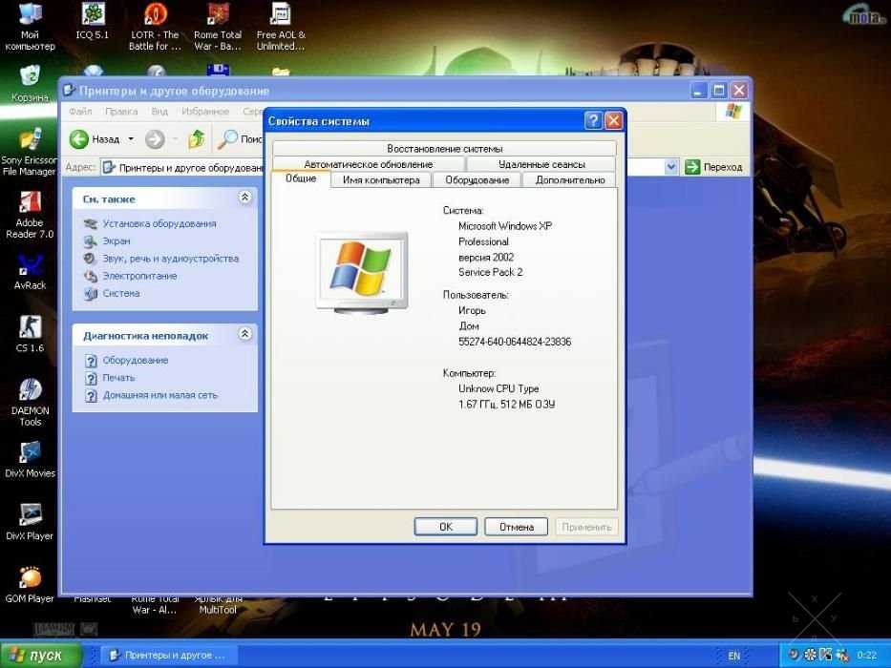
Task: Click the Переход go button
Action: click(713, 167)
